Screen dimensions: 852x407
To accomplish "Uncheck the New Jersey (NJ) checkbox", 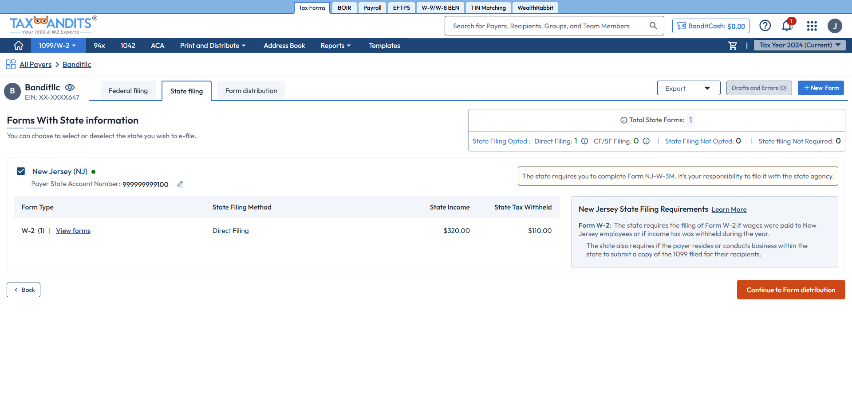I will click(x=21, y=171).
